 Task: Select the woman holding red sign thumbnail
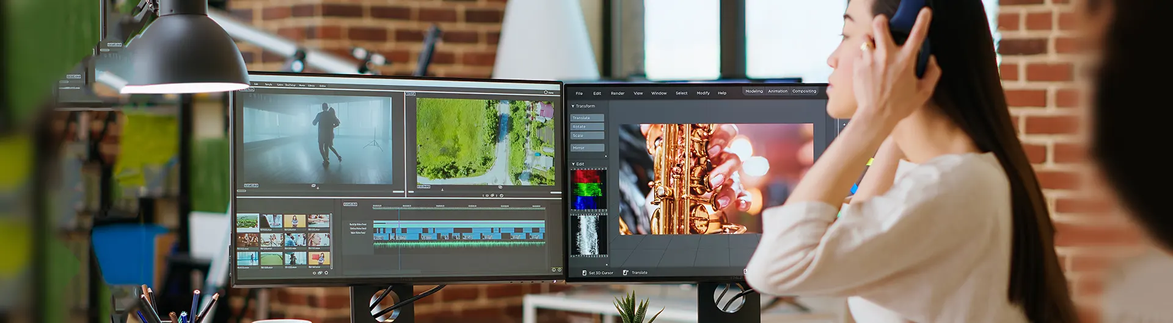coord(318,258)
